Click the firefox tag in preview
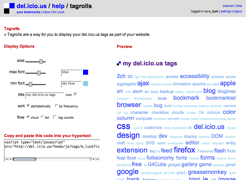Image resolution: width=246 pixels, height=180 pixels. (x=184, y=150)
